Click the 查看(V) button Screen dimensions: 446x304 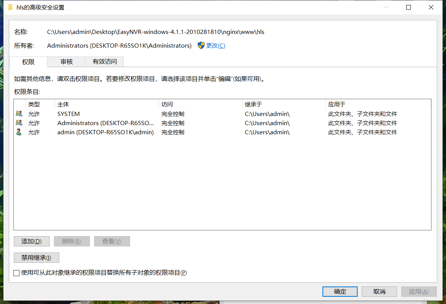coord(112,241)
